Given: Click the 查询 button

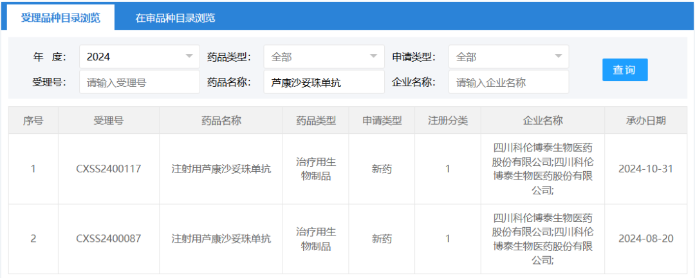Looking at the screenshot, I should tap(624, 69).
